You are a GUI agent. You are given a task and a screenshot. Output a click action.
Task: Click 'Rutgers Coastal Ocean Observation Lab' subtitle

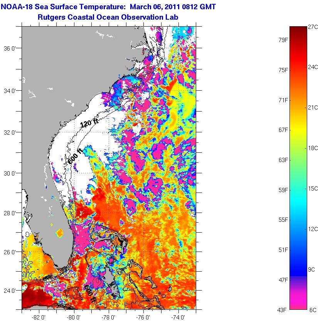[x=108, y=17]
